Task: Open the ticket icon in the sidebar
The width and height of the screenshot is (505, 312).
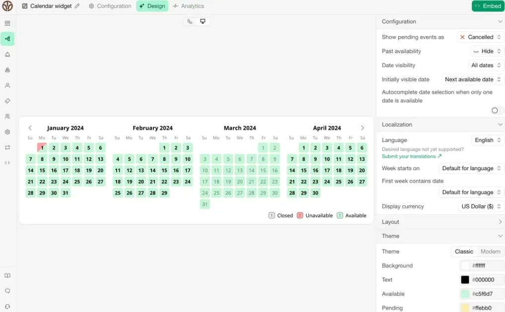Action: (x=7, y=101)
